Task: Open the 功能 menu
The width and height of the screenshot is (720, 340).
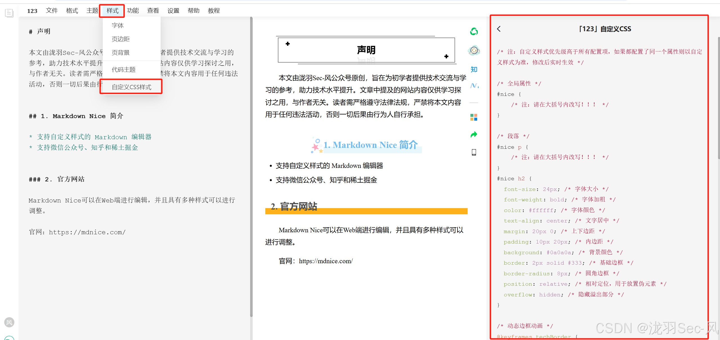Action: tap(133, 10)
